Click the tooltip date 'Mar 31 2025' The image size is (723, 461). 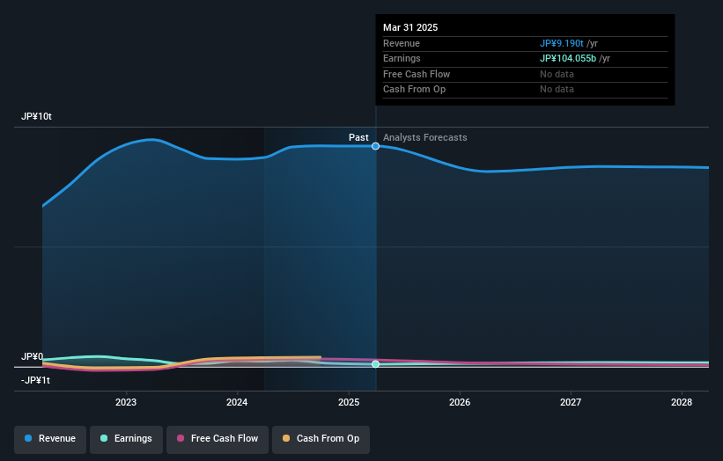tap(410, 27)
